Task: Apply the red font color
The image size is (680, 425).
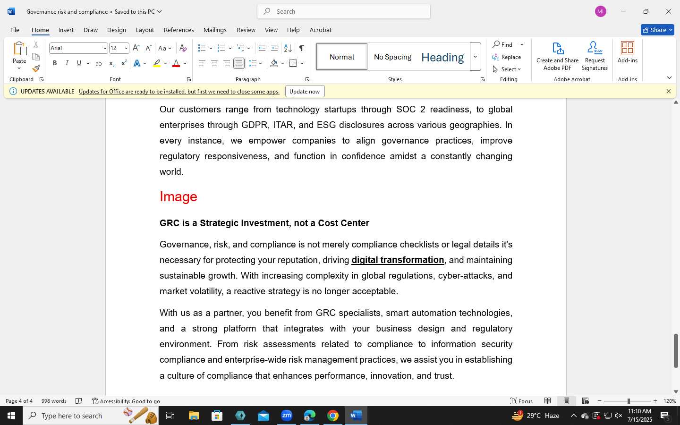Action: click(x=176, y=63)
